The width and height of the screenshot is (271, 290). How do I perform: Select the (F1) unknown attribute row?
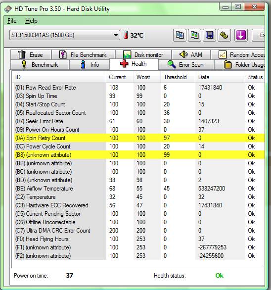(139, 247)
